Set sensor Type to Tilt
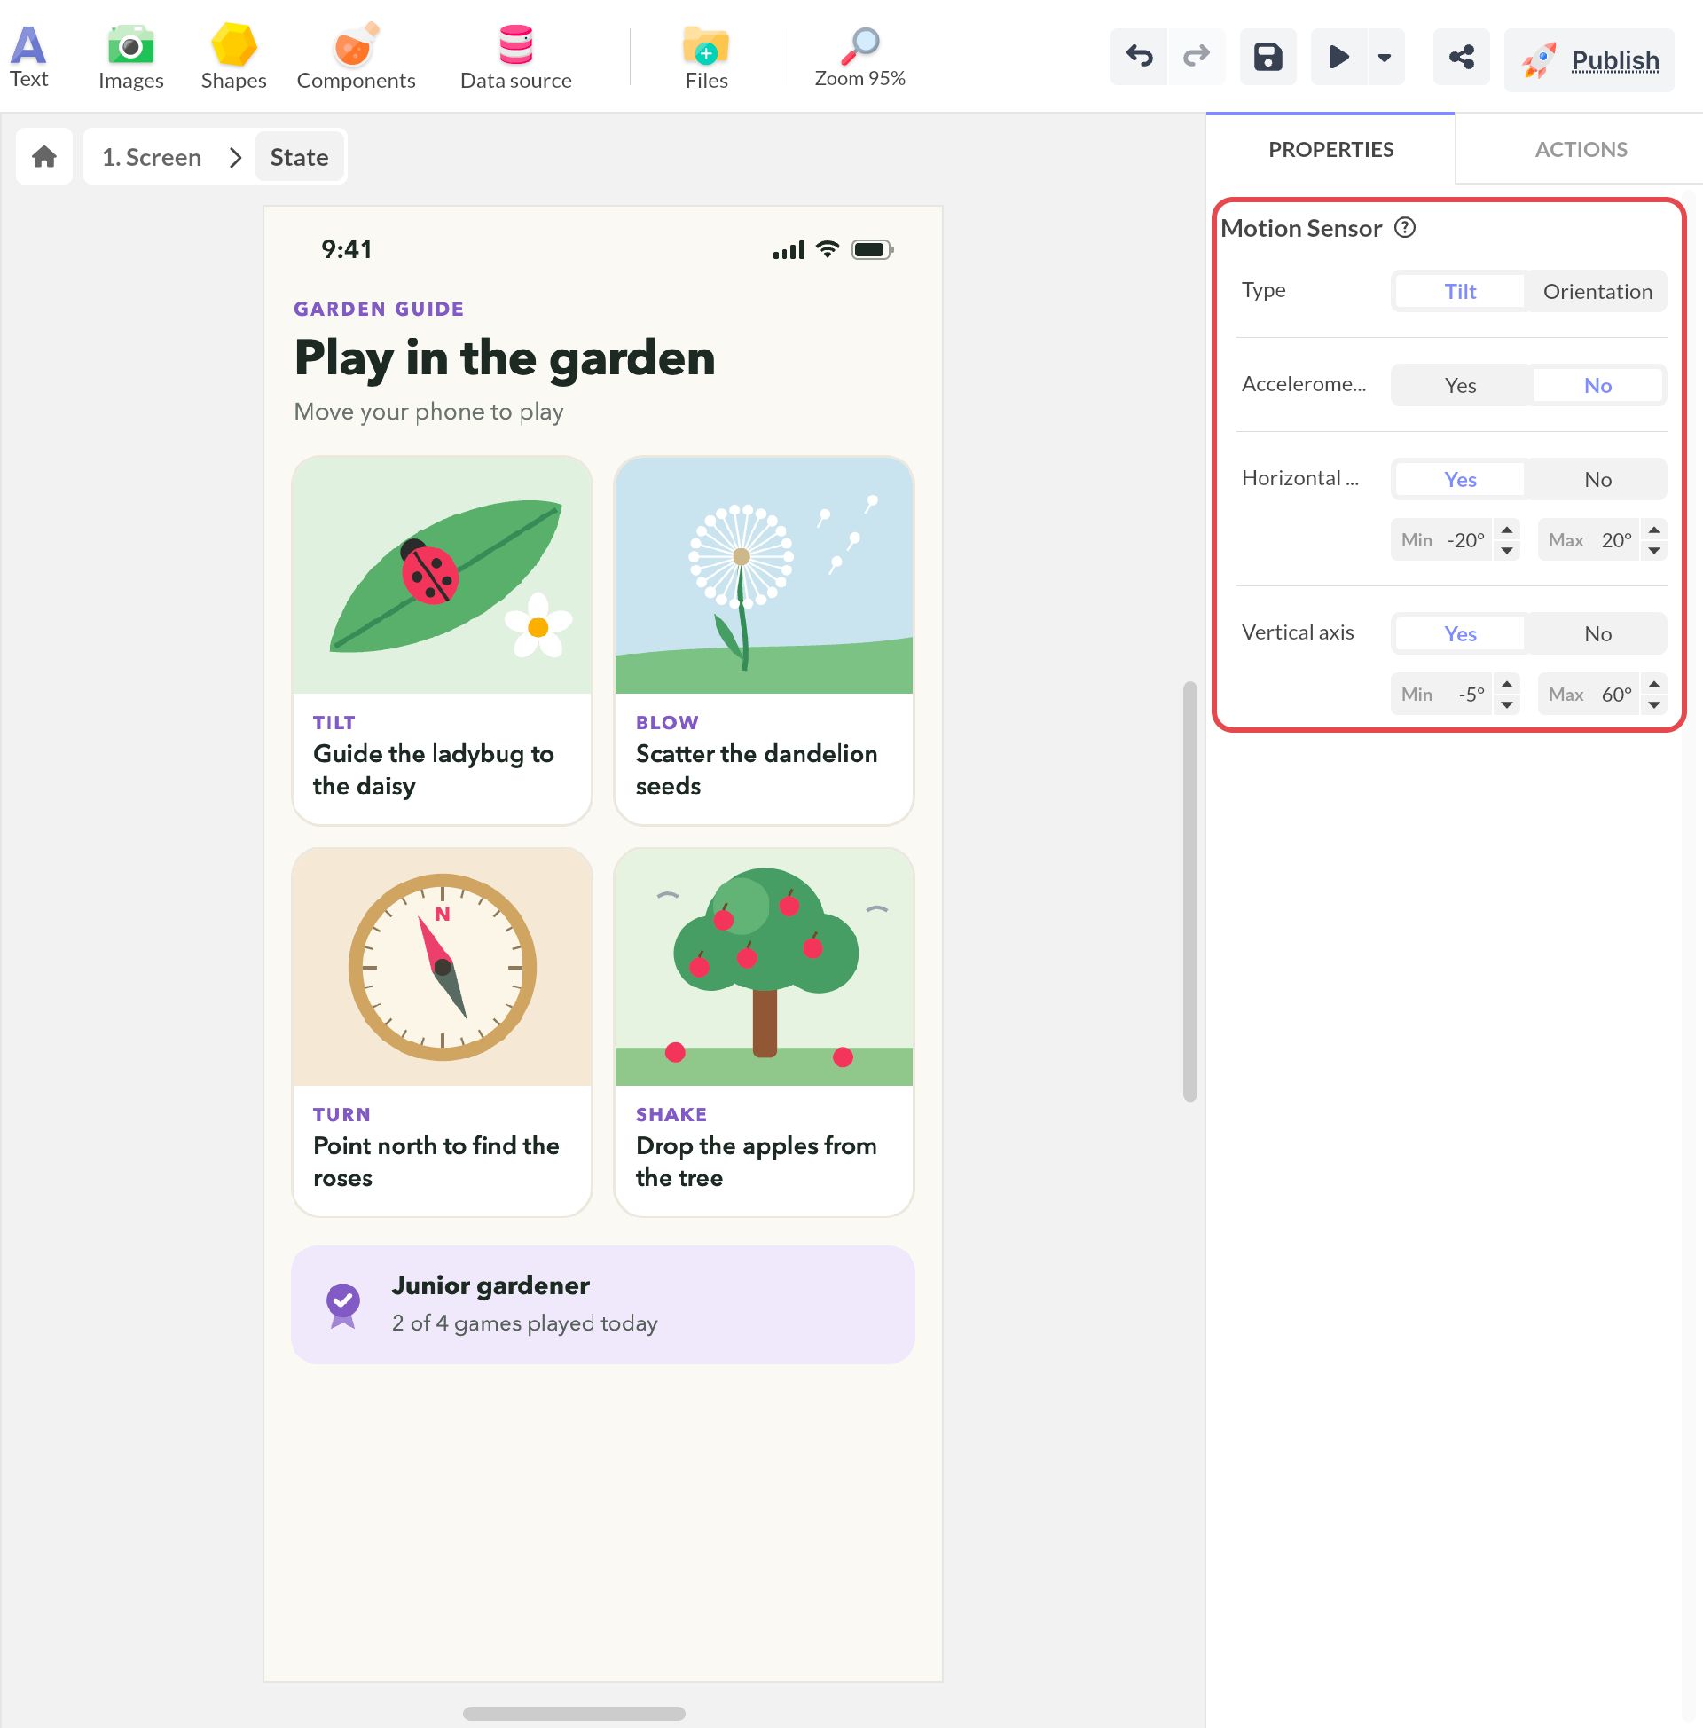Image resolution: width=1703 pixels, height=1728 pixels. pyautogui.click(x=1460, y=291)
